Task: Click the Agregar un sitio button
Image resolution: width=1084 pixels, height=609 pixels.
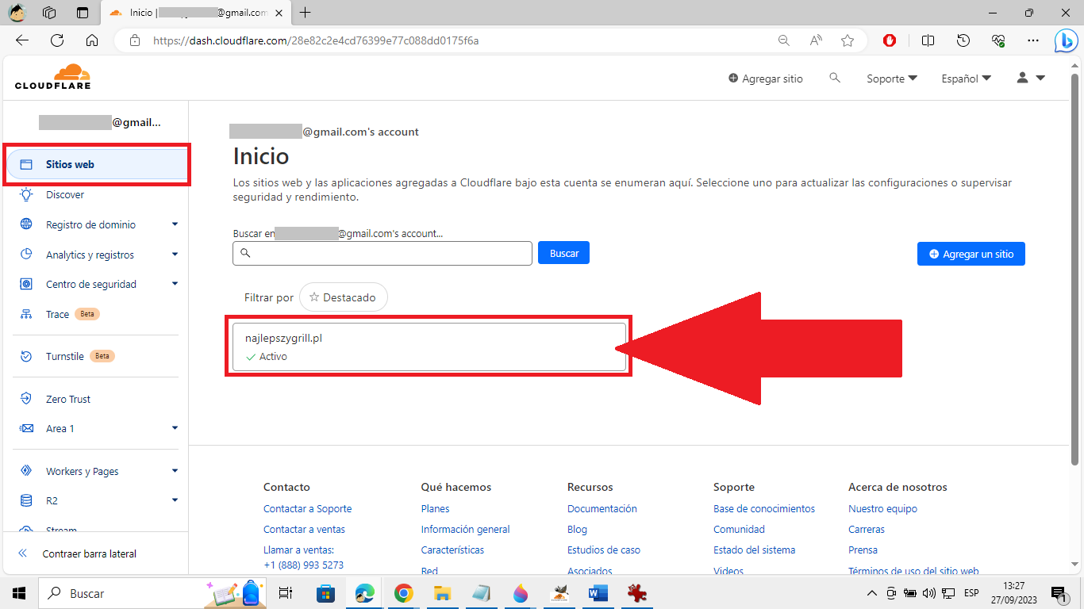Action: [971, 254]
